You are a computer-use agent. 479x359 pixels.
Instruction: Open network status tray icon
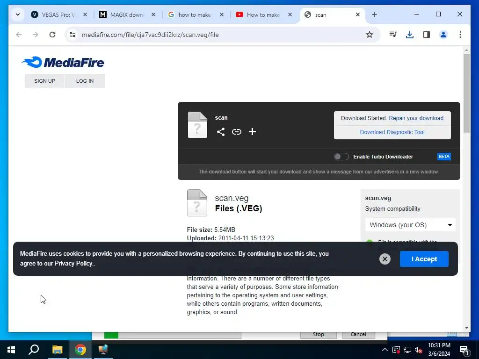point(407,350)
